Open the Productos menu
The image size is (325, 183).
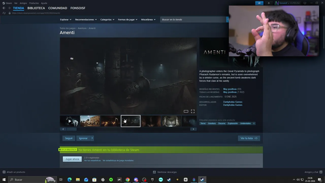(34, 3)
